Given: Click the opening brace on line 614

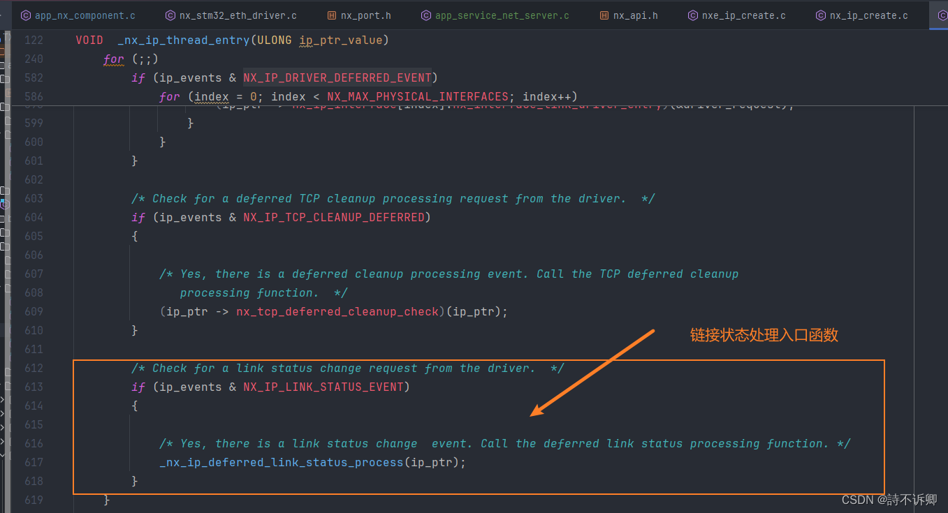Looking at the screenshot, I should 135,406.
